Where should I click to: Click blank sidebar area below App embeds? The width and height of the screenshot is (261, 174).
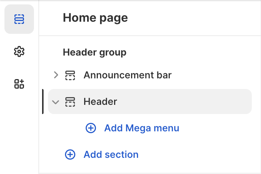click(x=19, y=132)
